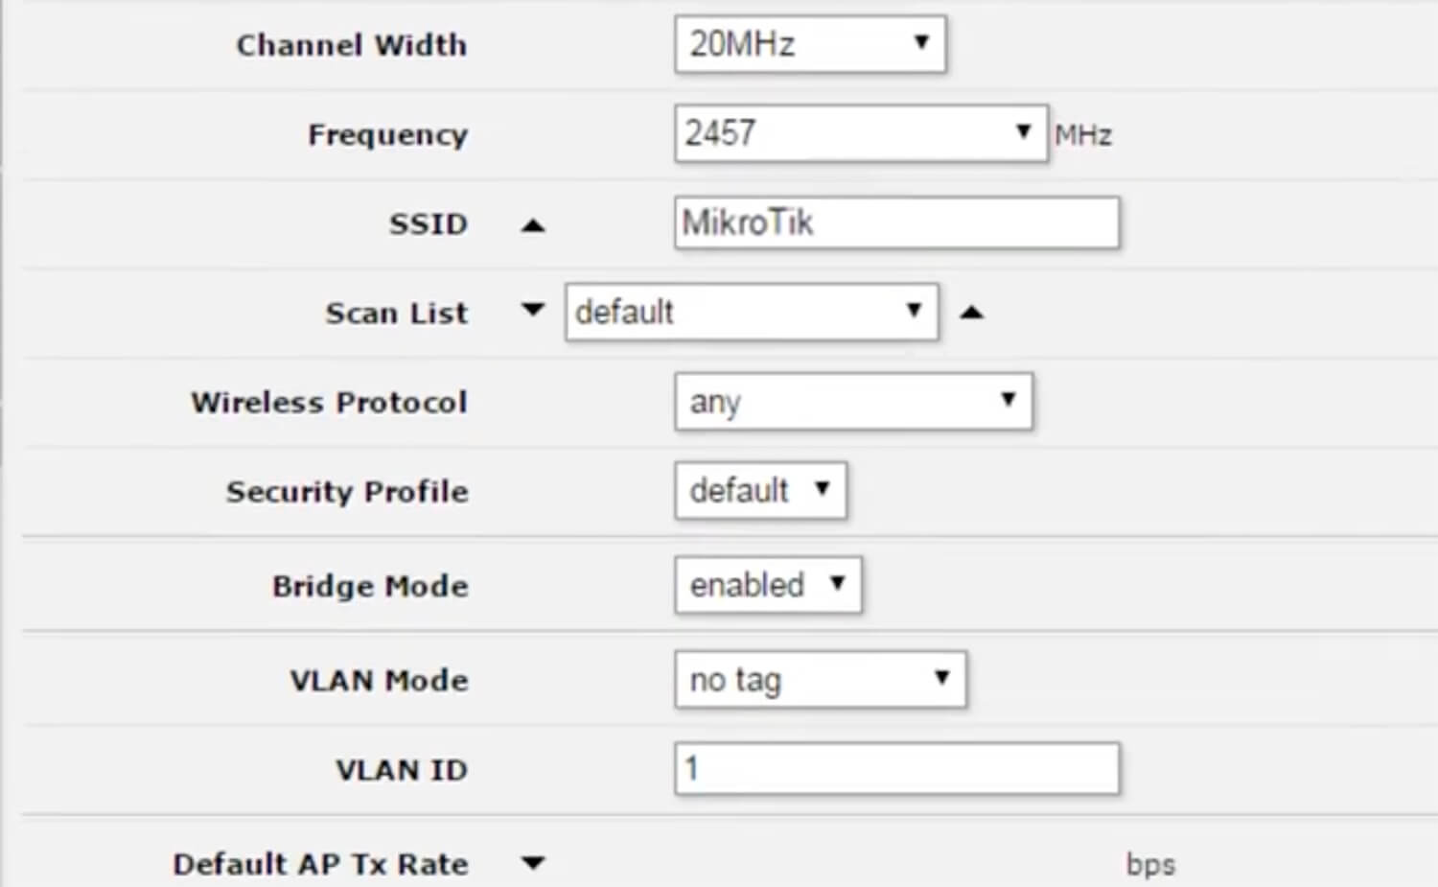Click the VLAN Mode label text
1438x887 pixels.
379,681
